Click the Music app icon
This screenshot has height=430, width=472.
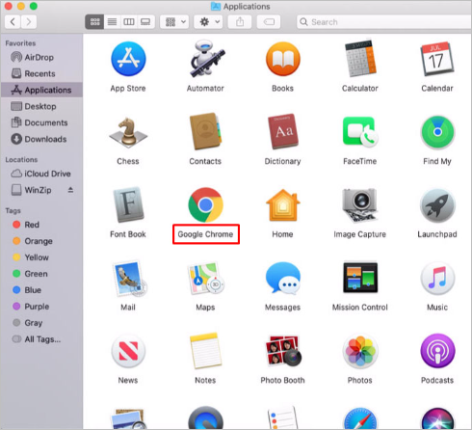(x=437, y=279)
